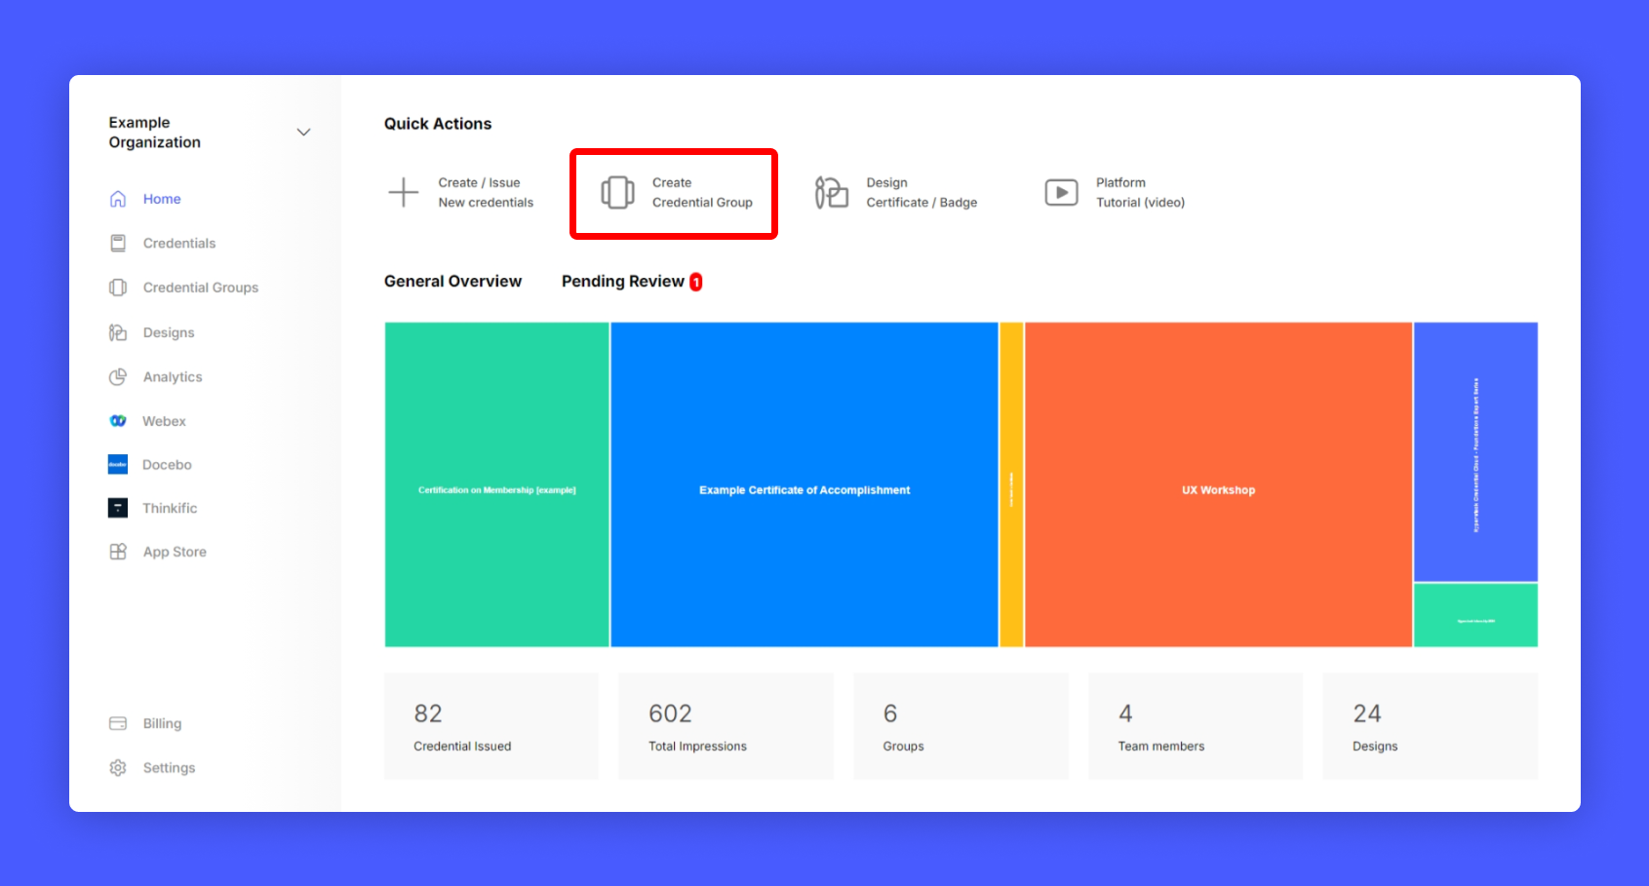The width and height of the screenshot is (1649, 886).
Task: Click the Docebo integration logo
Action: point(118,465)
